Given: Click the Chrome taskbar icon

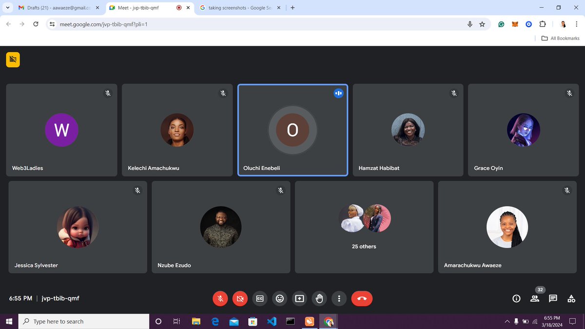Looking at the screenshot, I should click(x=329, y=321).
